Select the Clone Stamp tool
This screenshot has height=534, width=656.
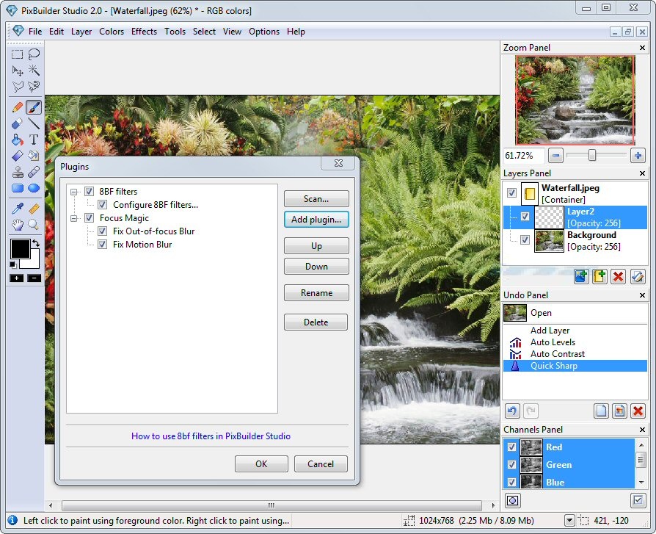click(18, 173)
